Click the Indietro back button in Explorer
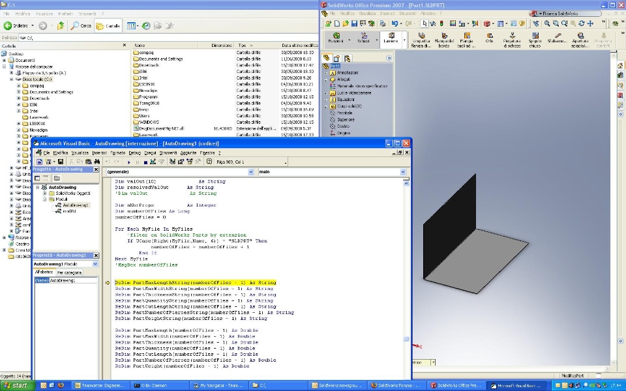 pos(16,25)
